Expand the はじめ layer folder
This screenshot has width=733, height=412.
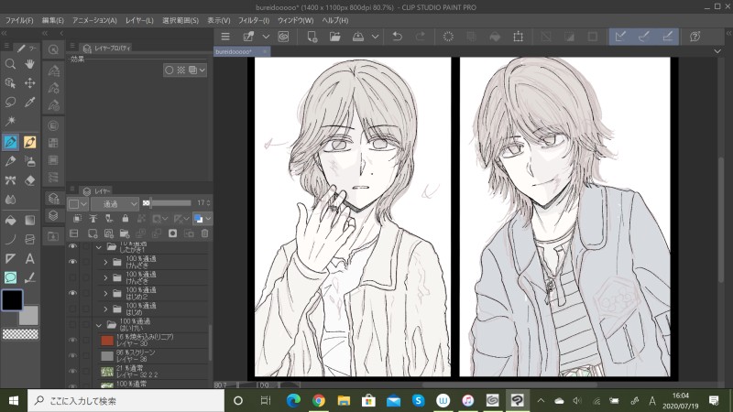(105, 309)
